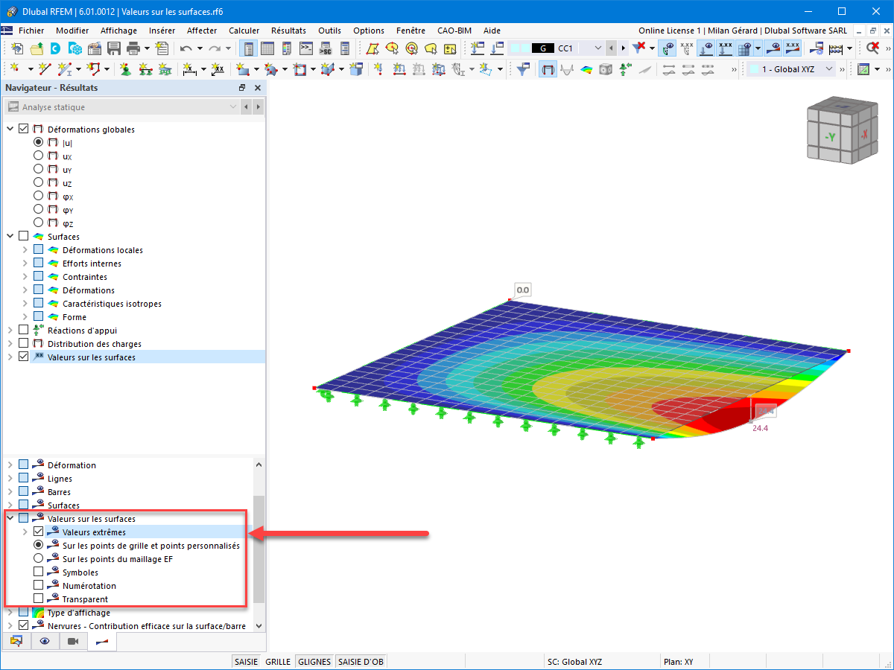Open the Affichage menu
The image size is (894, 670).
click(x=118, y=31)
